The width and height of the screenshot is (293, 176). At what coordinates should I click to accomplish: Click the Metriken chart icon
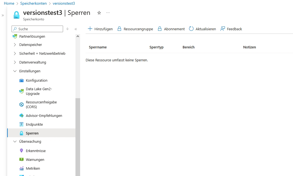click(21, 169)
